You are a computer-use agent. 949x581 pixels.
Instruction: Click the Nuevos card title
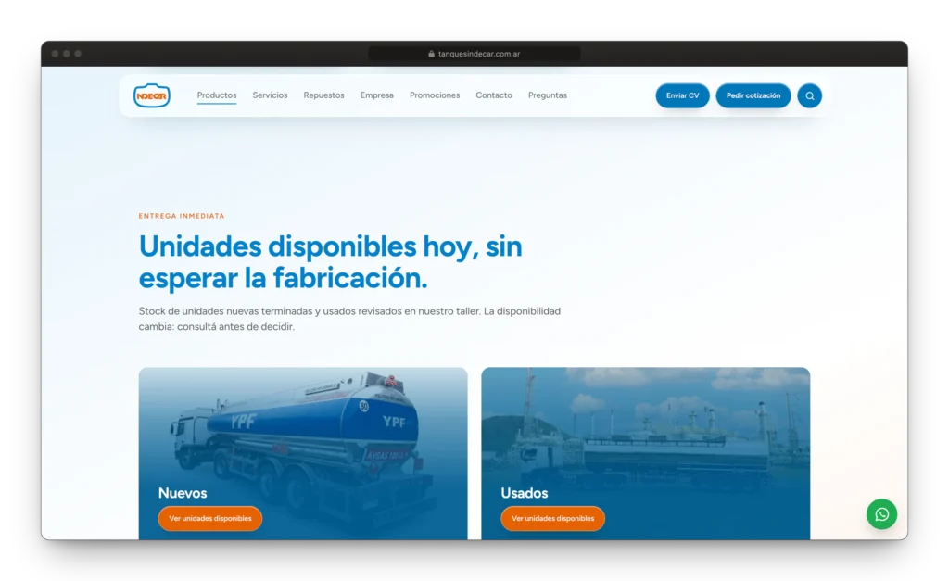(x=183, y=493)
